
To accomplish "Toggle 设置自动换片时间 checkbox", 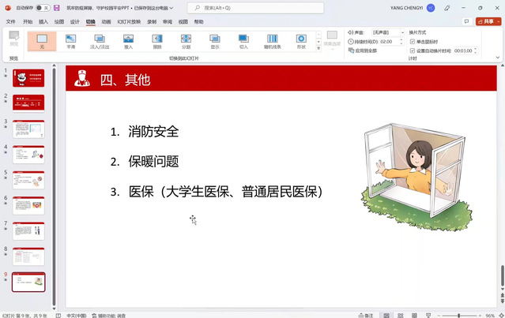I will [x=413, y=51].
